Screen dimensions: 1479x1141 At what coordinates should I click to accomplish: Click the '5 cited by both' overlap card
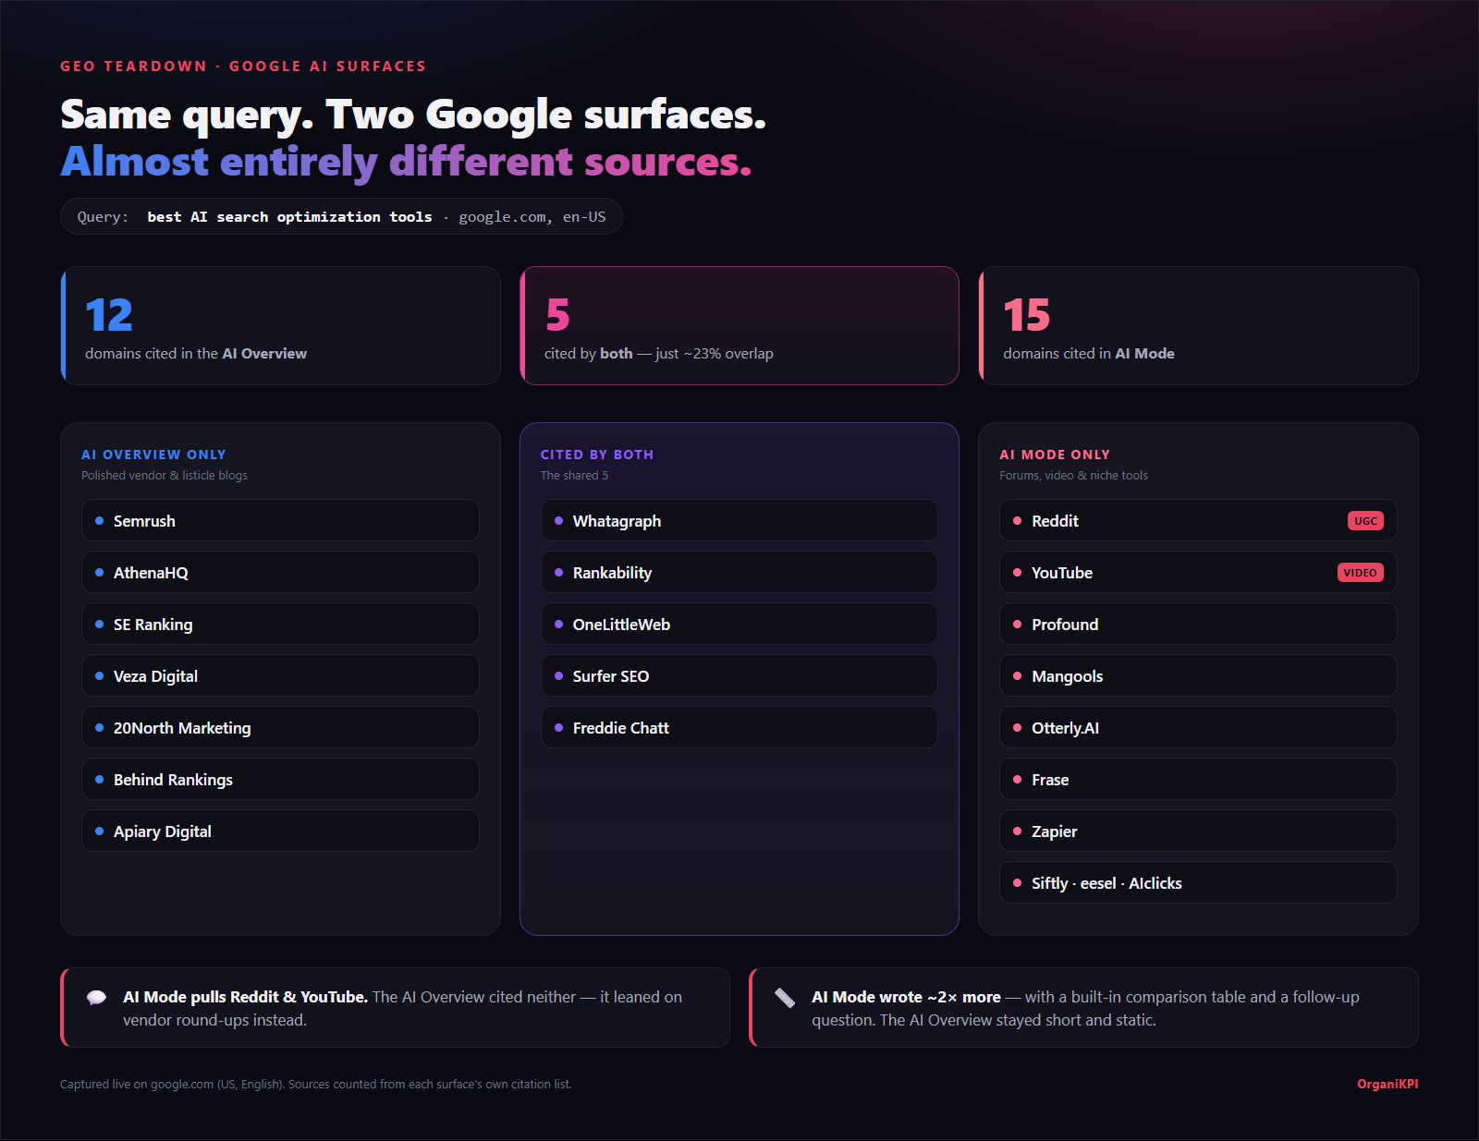click(739, 326)
